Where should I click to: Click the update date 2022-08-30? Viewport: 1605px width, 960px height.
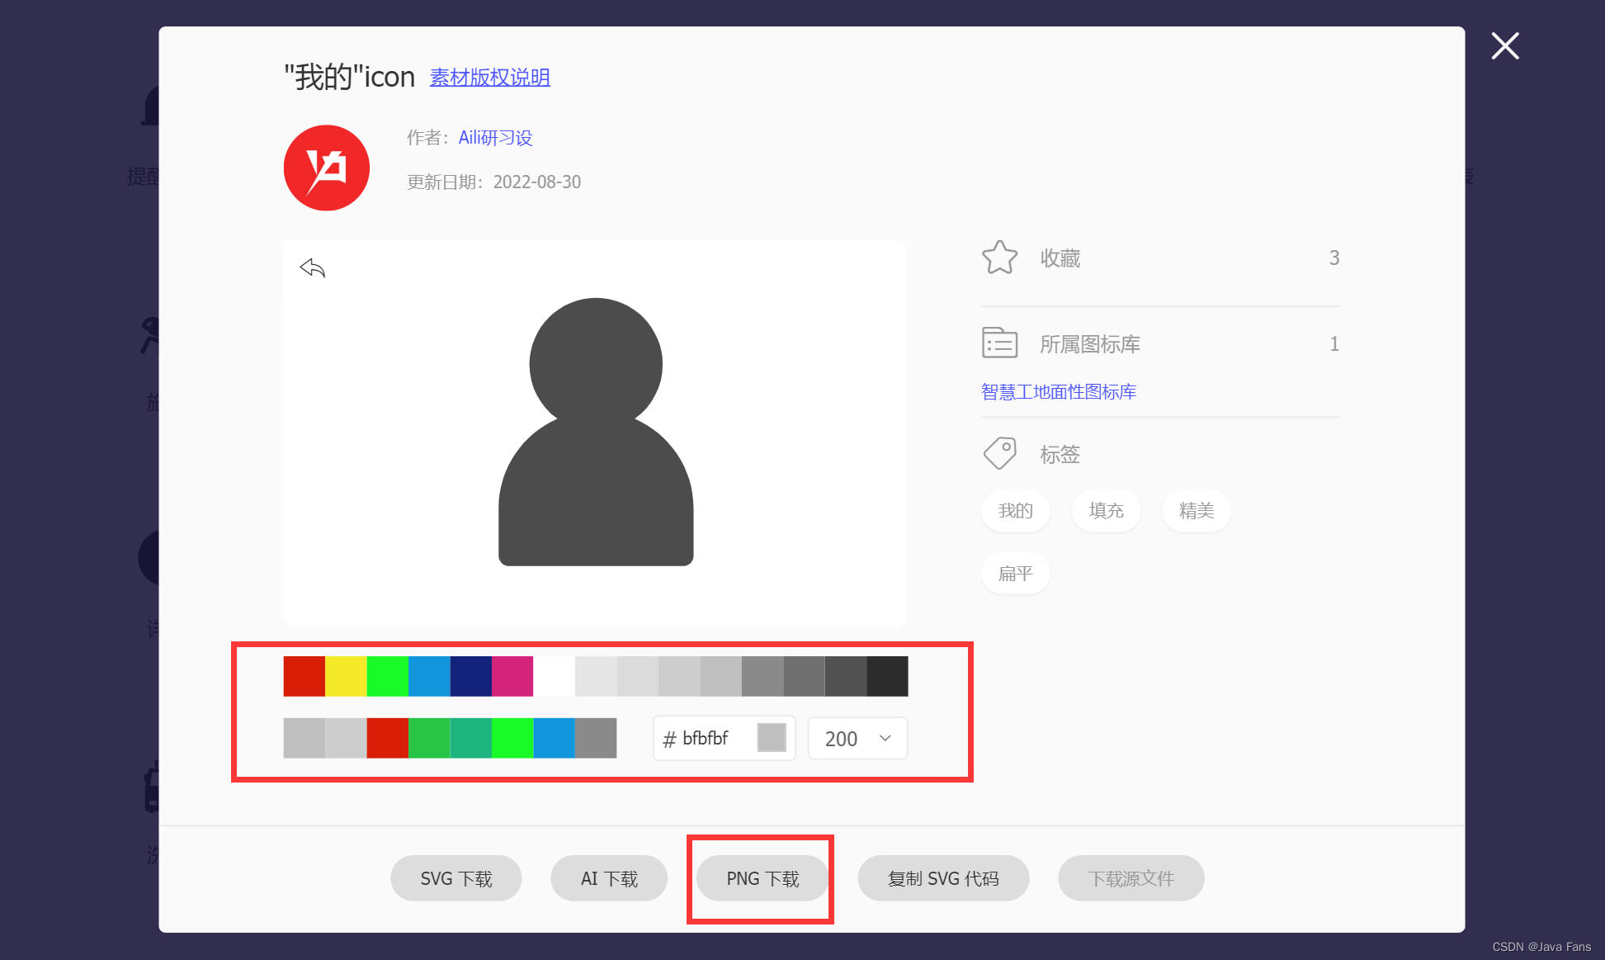coord(537,182)
